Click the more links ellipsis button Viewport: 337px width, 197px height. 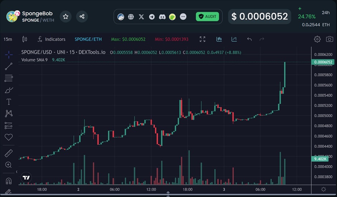tap(183, 17)
